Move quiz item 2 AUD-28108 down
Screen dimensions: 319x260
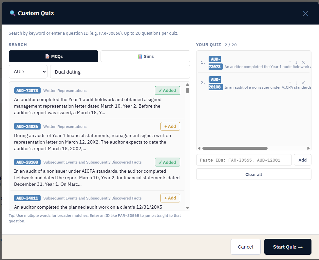[x=296, y=83]
